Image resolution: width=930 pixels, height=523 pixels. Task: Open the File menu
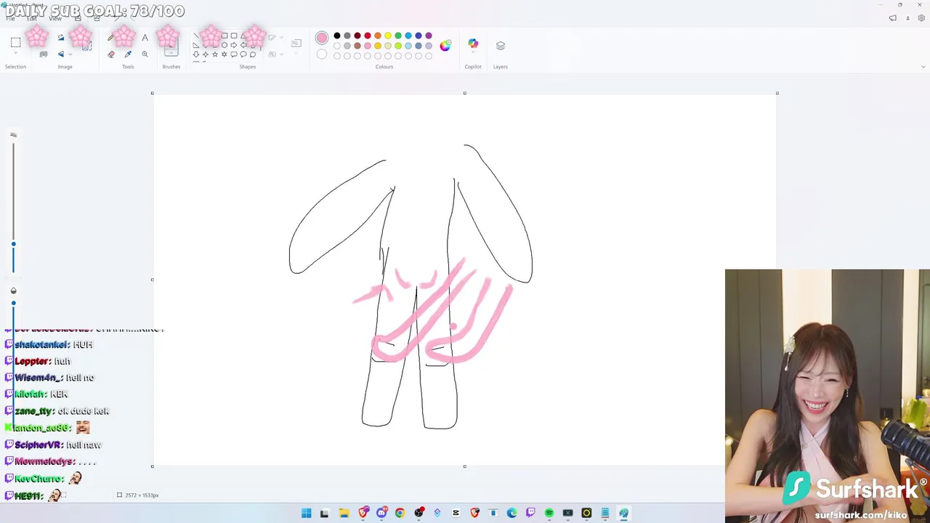click(10, 18)
